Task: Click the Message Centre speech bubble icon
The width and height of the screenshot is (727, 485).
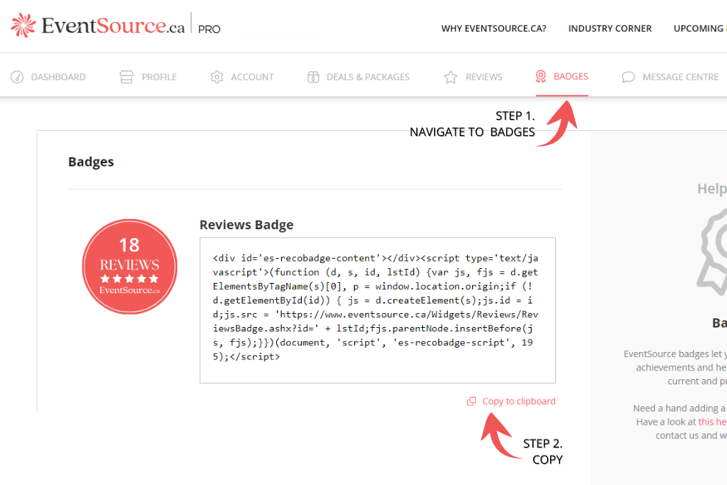Action: pos(629,77)
